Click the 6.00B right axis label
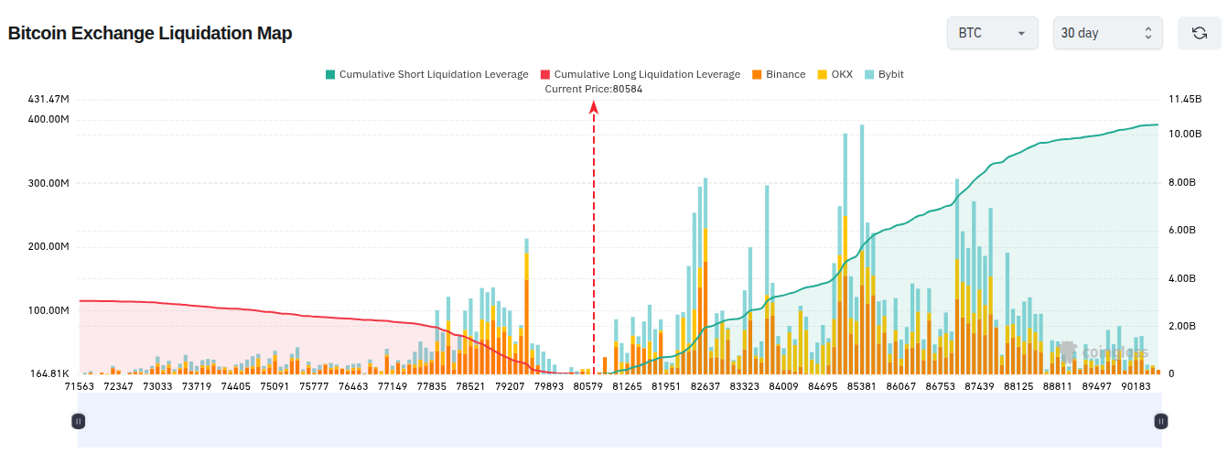This screenshot has width=1228, height=454. click(1181, 230)
